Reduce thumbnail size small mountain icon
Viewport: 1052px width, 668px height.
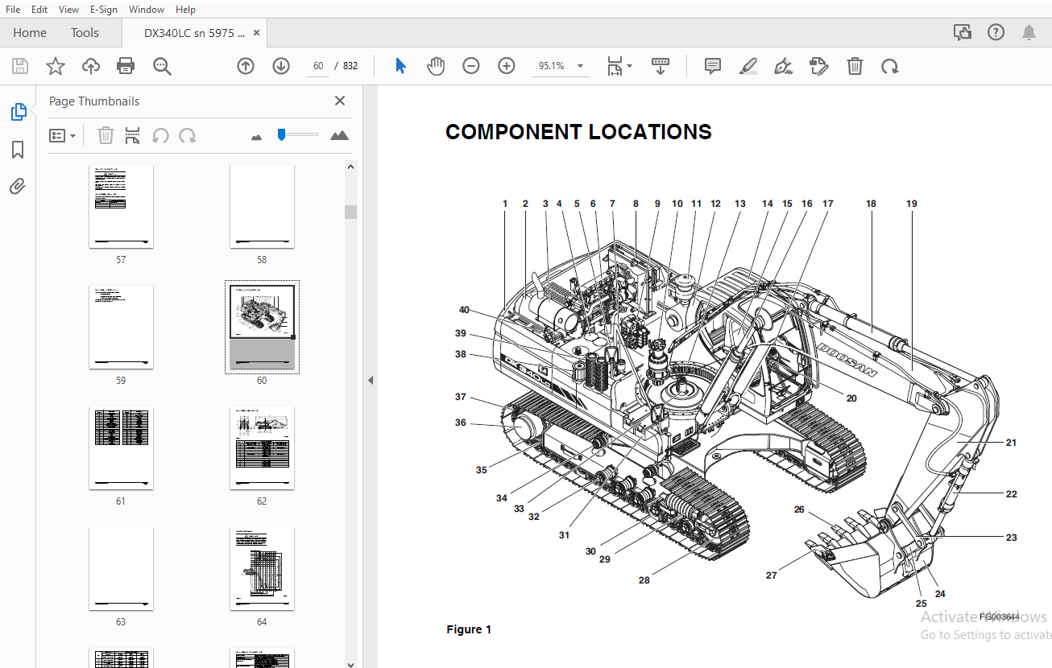point(257,137)
